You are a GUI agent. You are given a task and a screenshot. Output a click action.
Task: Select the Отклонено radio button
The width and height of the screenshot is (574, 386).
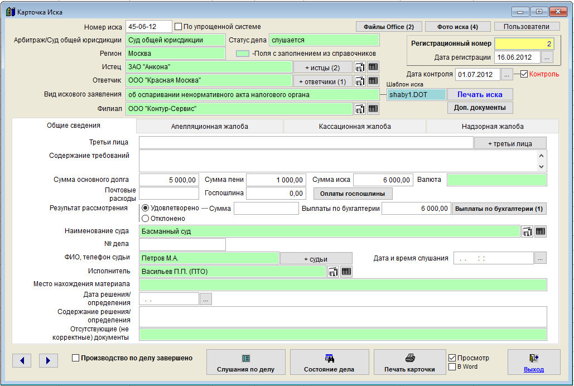click(x=146, y=218)
